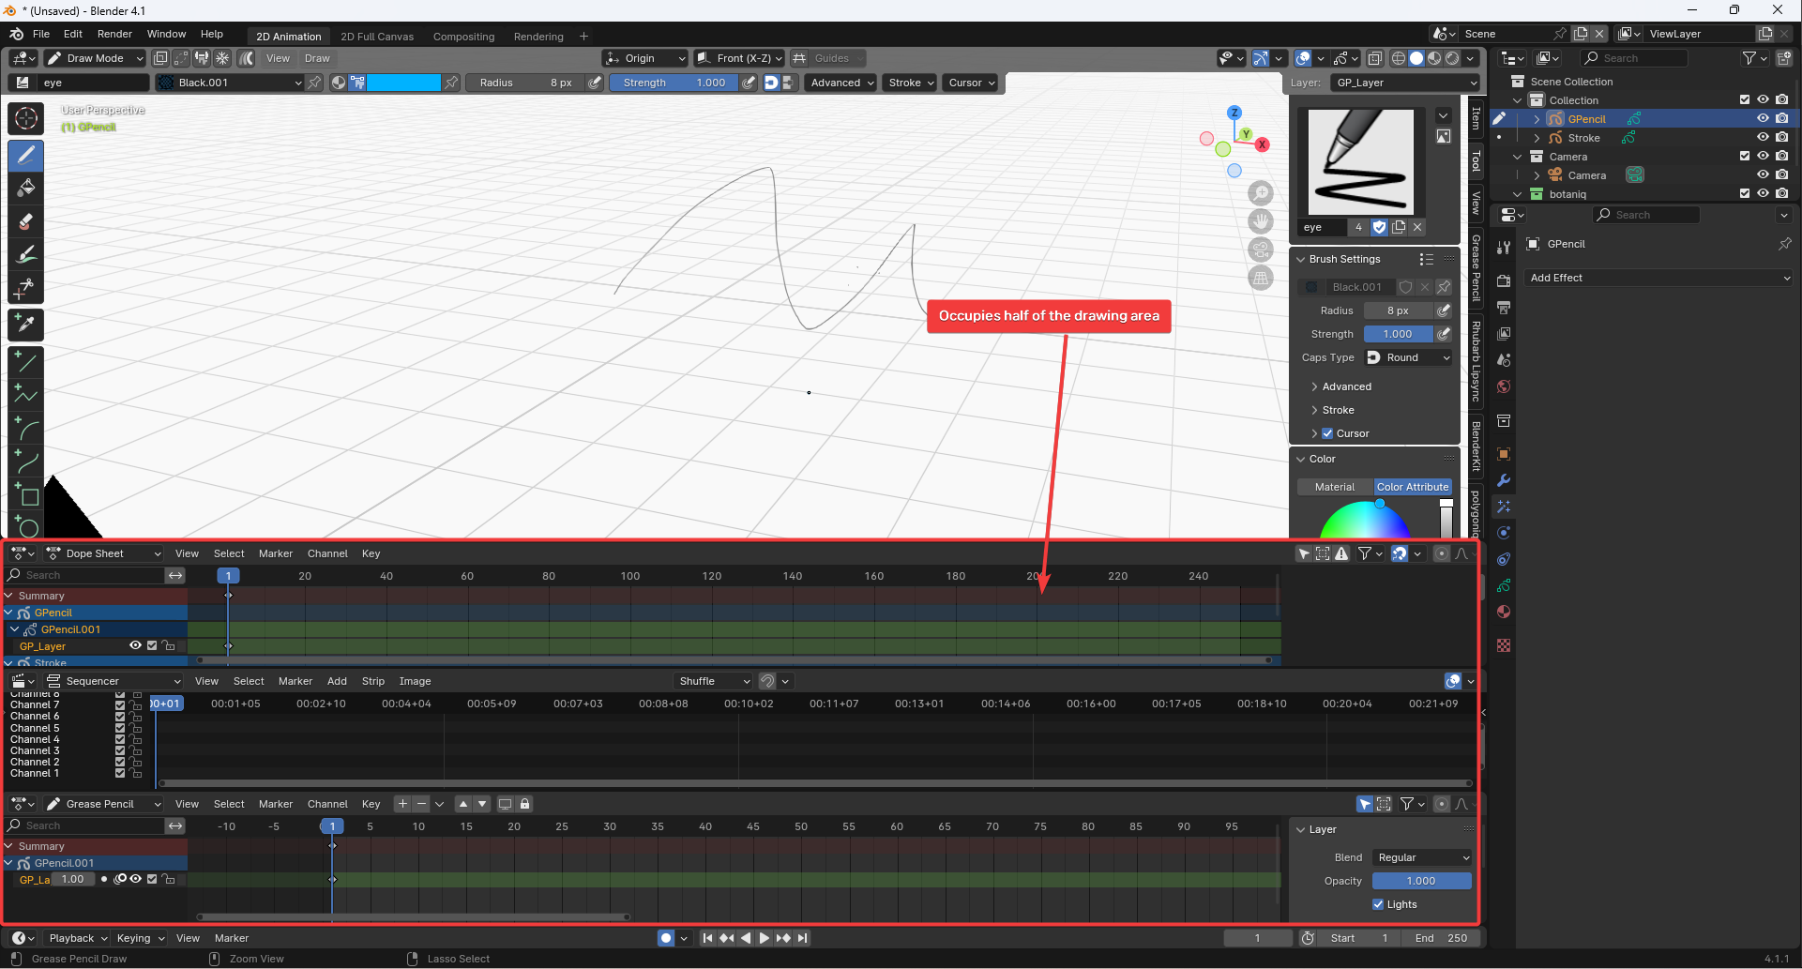
Task: Click the Dope Sheet channel search field
Action: [x=84, y=575]
